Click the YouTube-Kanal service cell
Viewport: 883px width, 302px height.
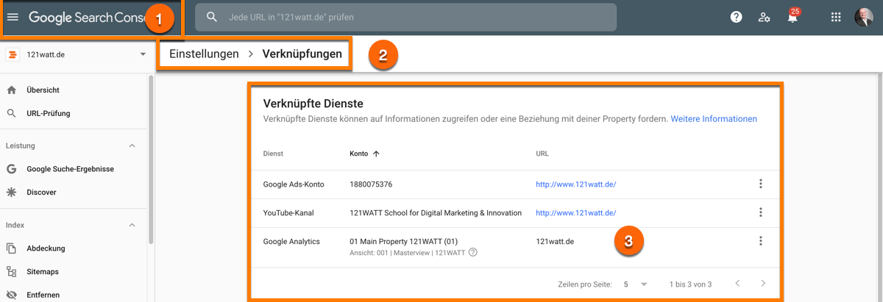tap(288, 213)
